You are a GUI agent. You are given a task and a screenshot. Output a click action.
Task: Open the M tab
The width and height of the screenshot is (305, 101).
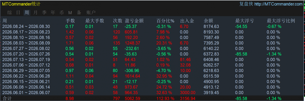(x=70, y=12)
